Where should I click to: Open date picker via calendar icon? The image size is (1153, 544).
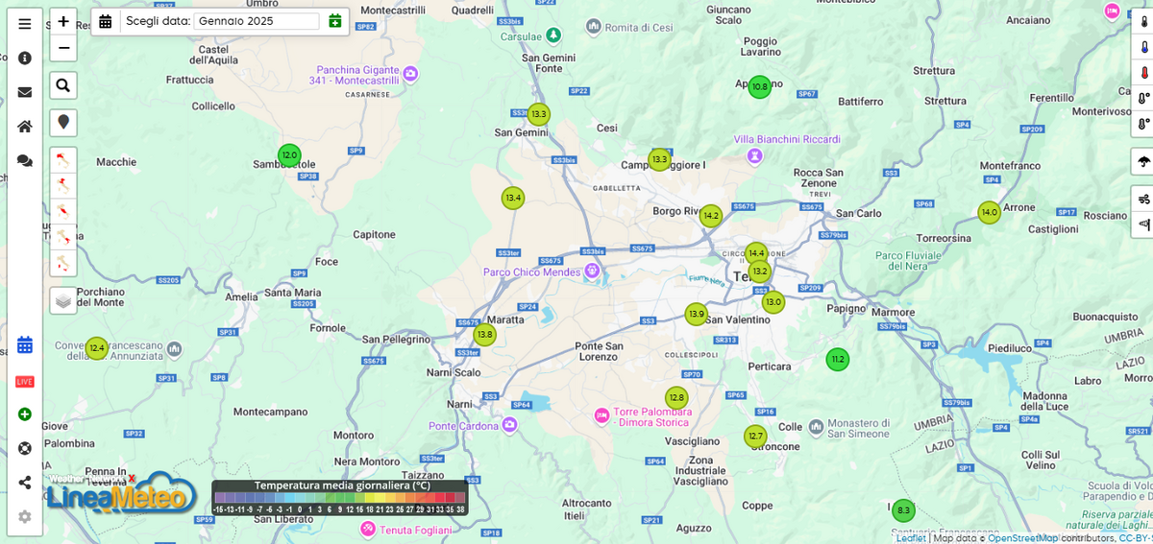pyautogui.click(x=106, y=21)
